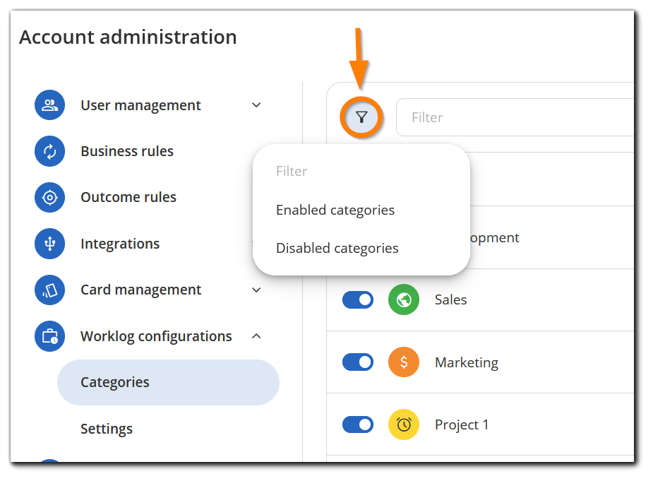Viewport: 653px width, 481px height.
Task: Collapse the Worklog configurations chevron
Action: click(x=256, y=336)
